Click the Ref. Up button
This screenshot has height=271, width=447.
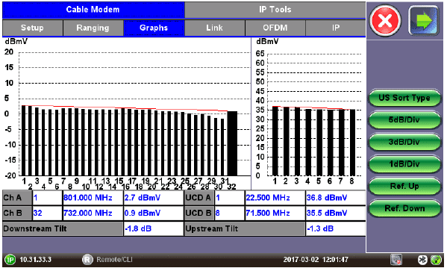[x=404, y=187]
